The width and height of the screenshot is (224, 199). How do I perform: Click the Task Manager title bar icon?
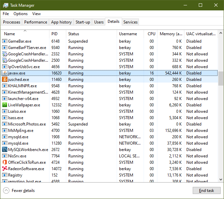click(6, 5)
